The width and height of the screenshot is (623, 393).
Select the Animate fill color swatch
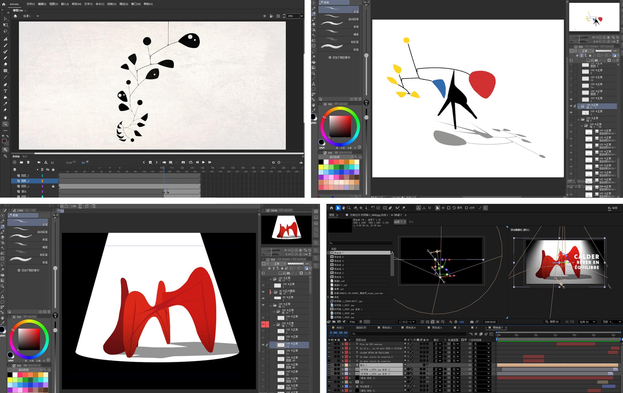tap(5, 141)
